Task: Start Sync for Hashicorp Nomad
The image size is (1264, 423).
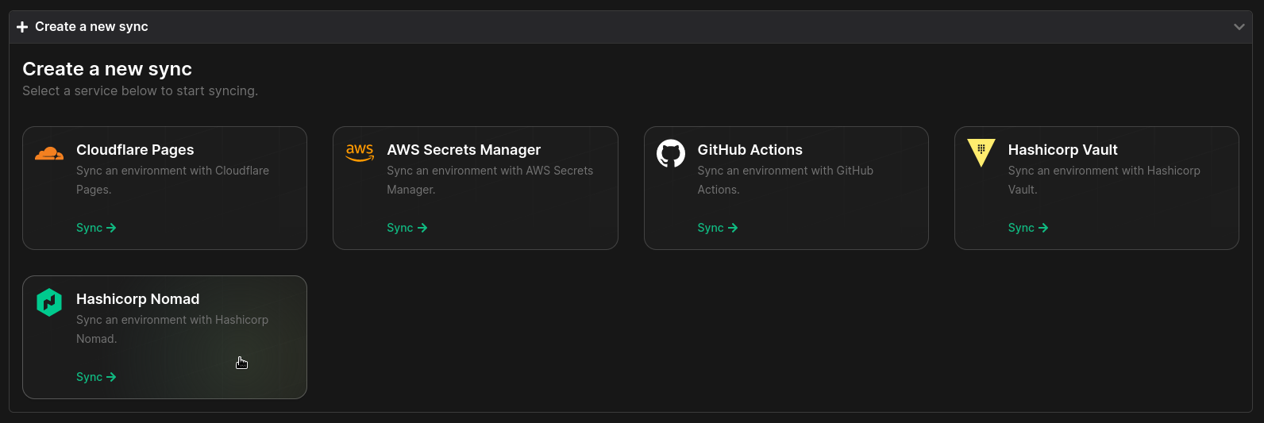Action: 96,377
